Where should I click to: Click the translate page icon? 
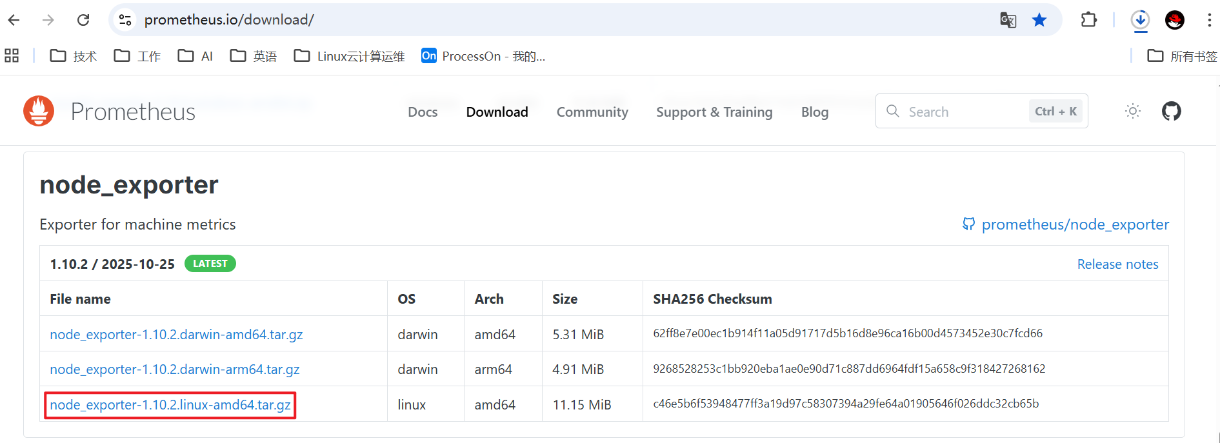1008,20
